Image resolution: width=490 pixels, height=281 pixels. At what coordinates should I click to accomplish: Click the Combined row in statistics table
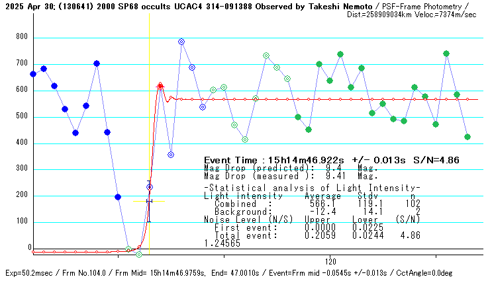click(311, 204)
